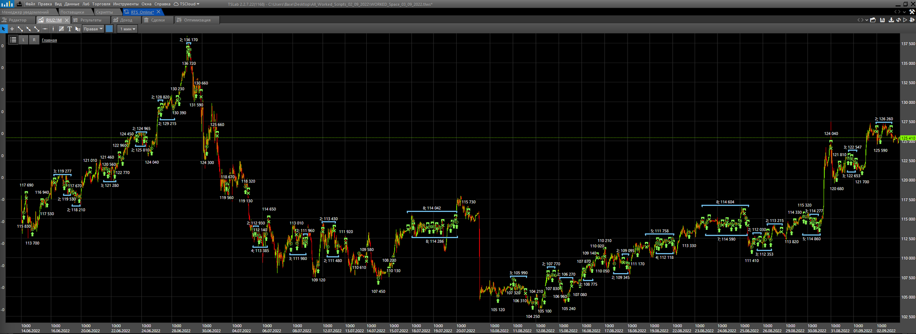This screenshot has width=916, height=334.
Task: Click the double arrow execute icon
Action: (x=912, y=20)
